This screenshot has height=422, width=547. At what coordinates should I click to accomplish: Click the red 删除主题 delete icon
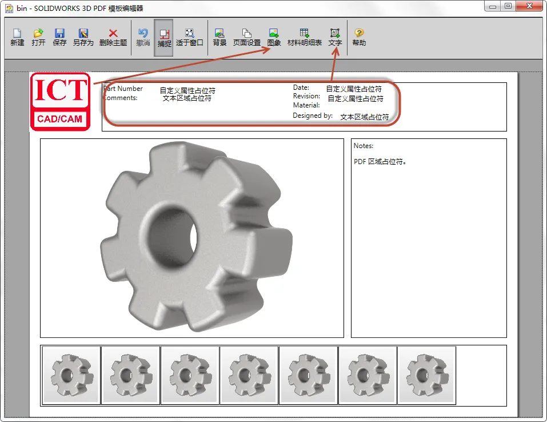113,37
